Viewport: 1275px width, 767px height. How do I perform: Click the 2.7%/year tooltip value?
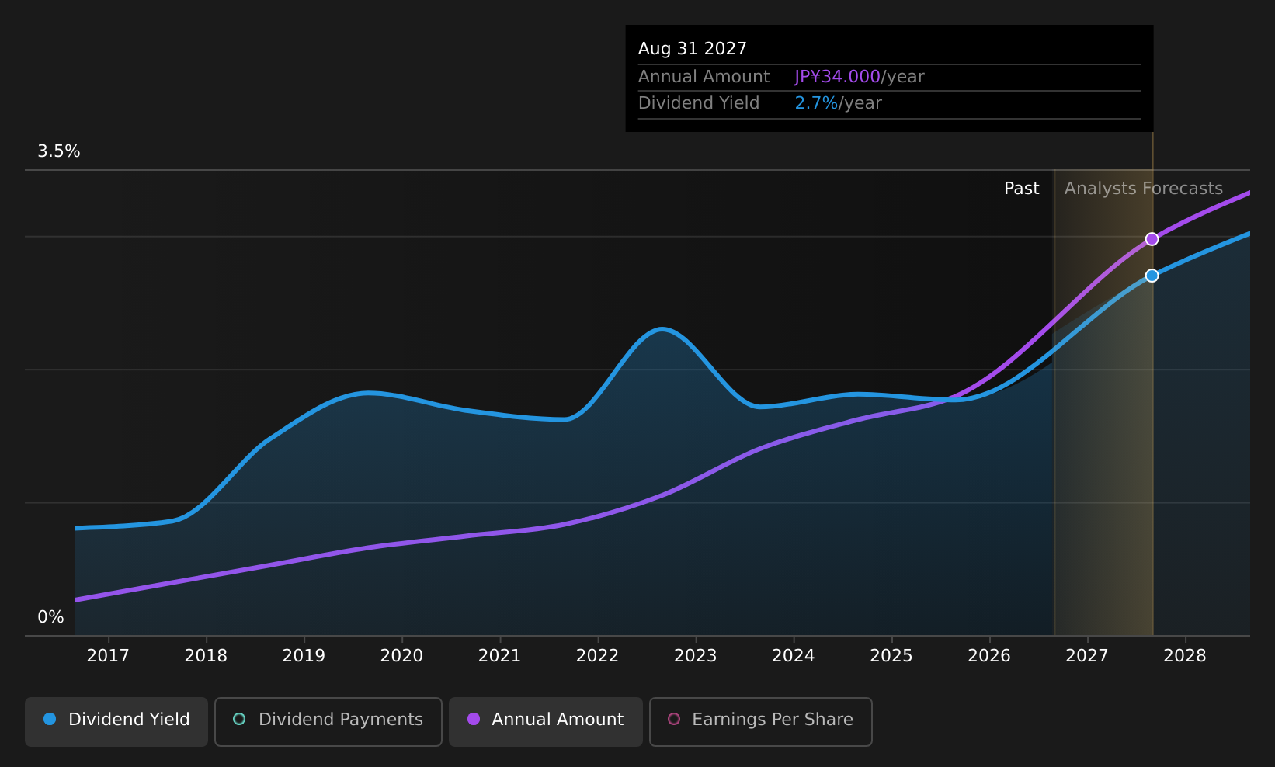[x=838, y=103]
